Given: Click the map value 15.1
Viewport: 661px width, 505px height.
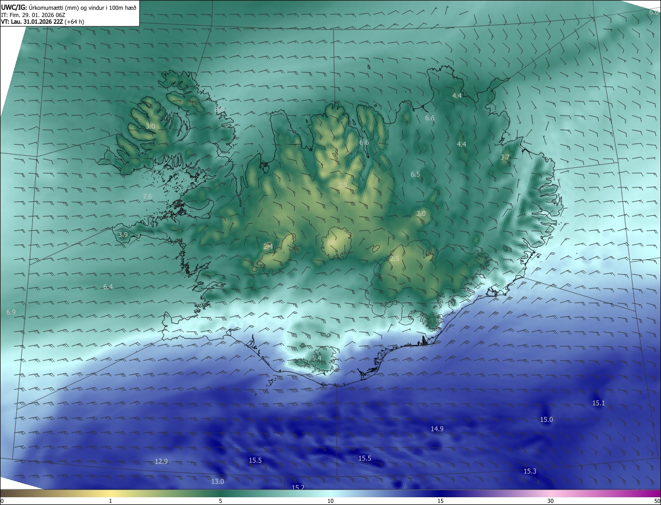Looking at the screenshot, I should 599,403.
